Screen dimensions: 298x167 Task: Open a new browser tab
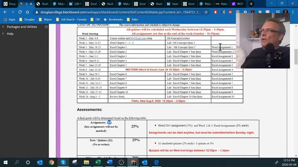[x=251, y=4]
